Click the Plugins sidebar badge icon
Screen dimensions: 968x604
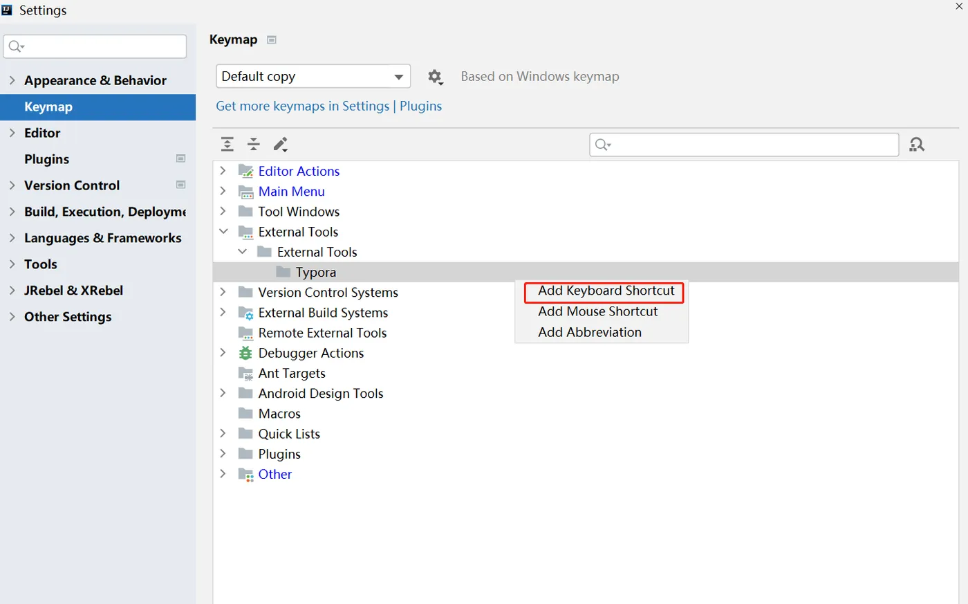(x=180, y=158)
